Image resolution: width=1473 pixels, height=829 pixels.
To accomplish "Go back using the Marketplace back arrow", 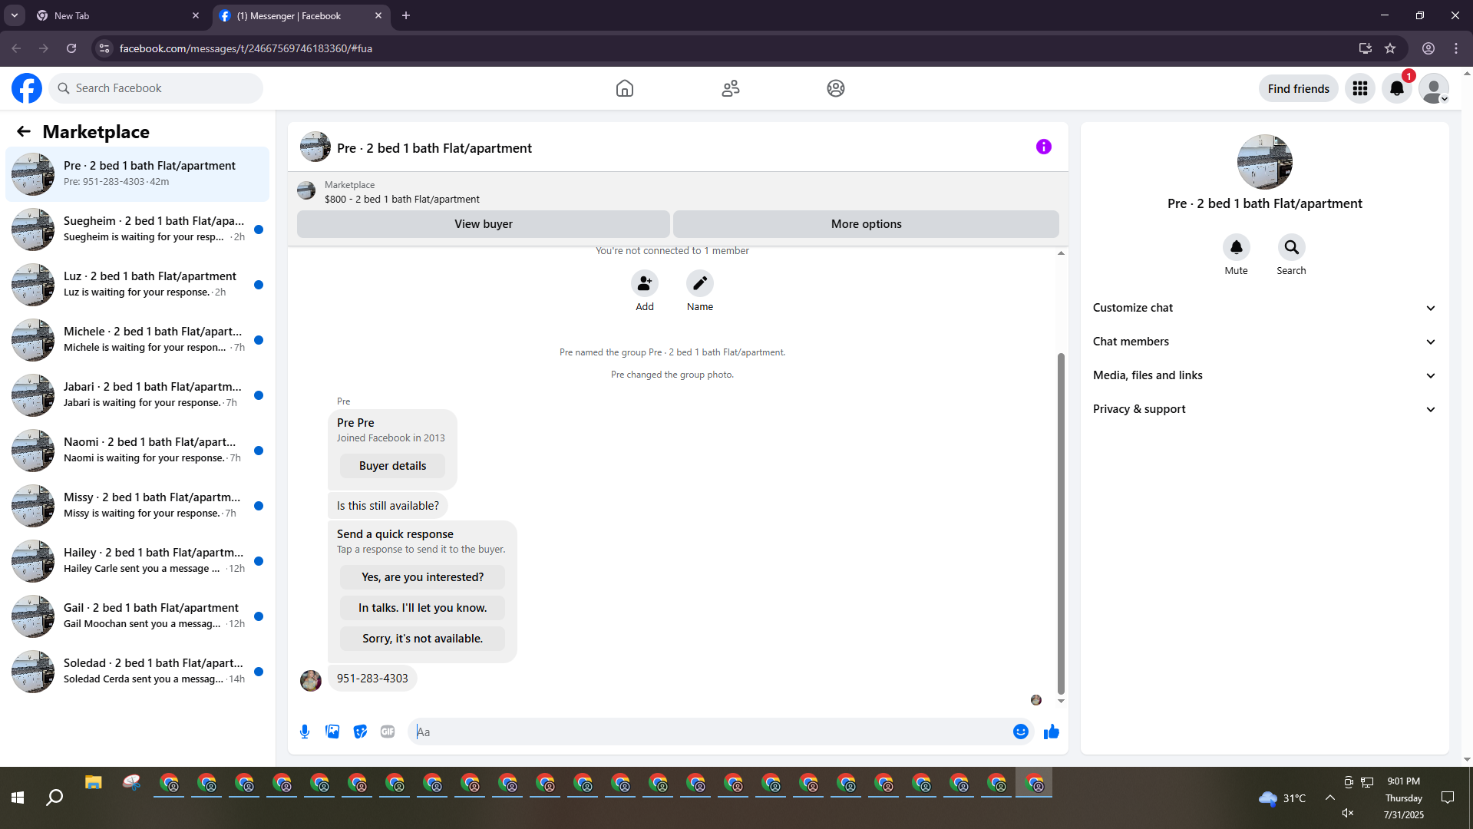I will 24,131.
